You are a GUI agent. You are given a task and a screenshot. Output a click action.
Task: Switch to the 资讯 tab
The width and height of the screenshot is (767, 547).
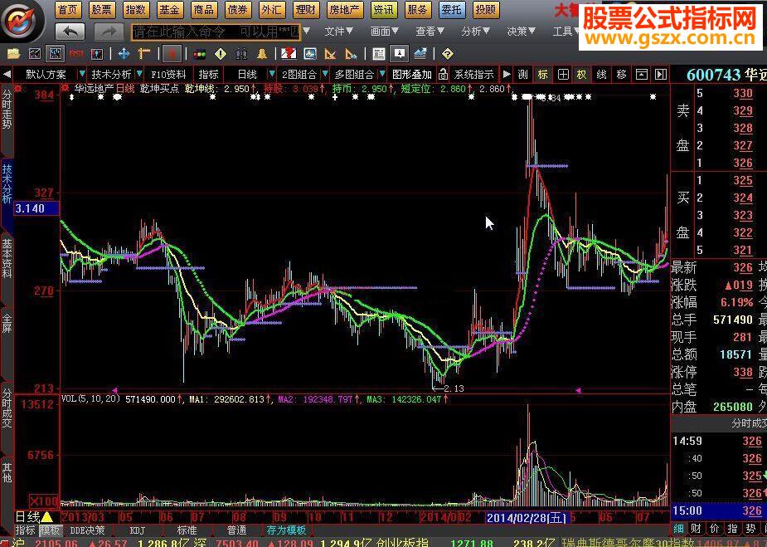pyautogui.click(x=383, y=9)
